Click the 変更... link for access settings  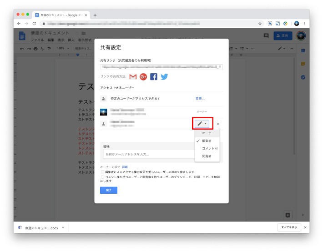tap(200, 98)
